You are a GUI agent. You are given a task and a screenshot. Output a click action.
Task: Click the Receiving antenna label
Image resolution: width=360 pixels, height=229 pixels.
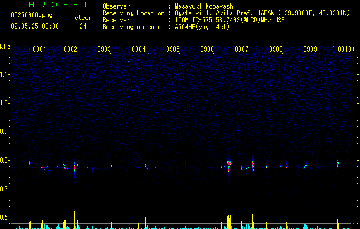click(x=132, y=27)
